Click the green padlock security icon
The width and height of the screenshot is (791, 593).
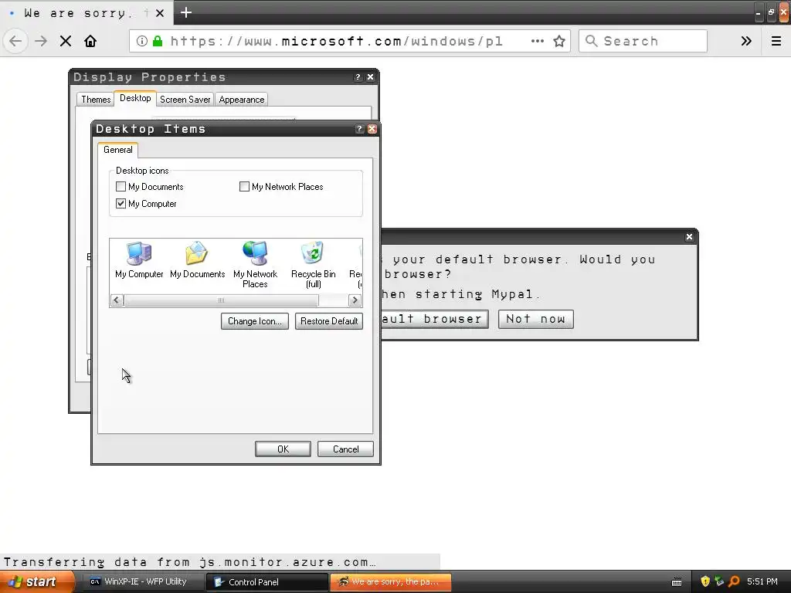click(x=158, y=41)
